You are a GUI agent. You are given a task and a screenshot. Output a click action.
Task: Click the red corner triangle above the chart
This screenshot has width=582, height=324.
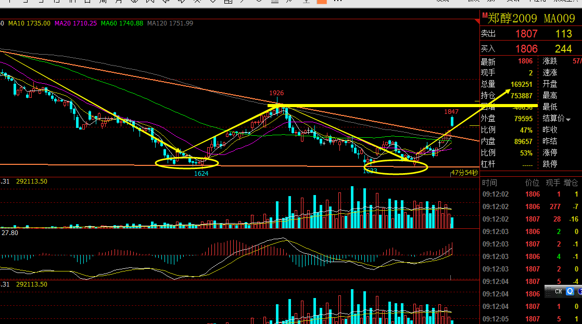point(477,21)
